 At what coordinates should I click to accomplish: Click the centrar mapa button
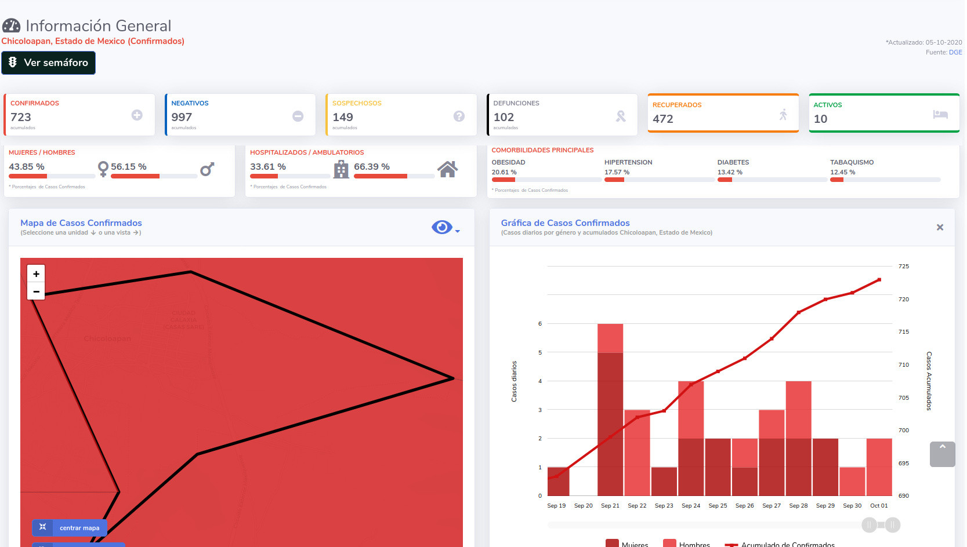[x=70, y=528]
